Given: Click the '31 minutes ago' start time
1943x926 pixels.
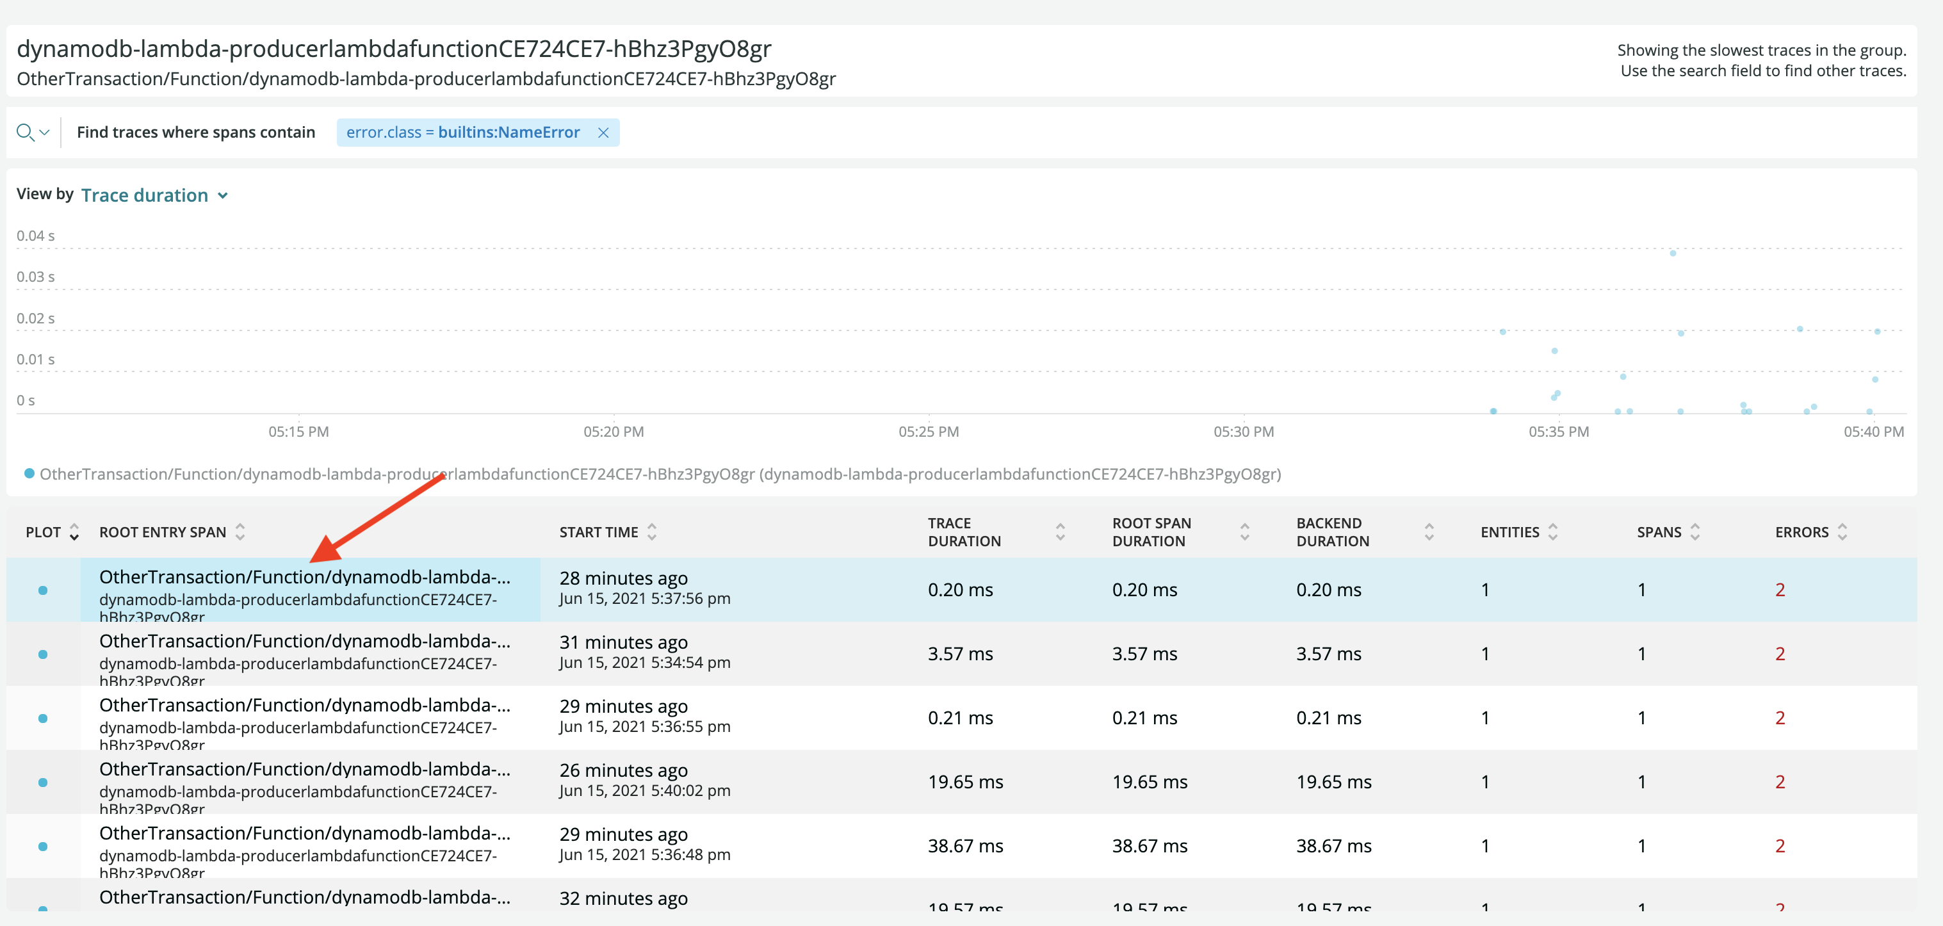Looking at the screenshot, I should tap(624, 642).
